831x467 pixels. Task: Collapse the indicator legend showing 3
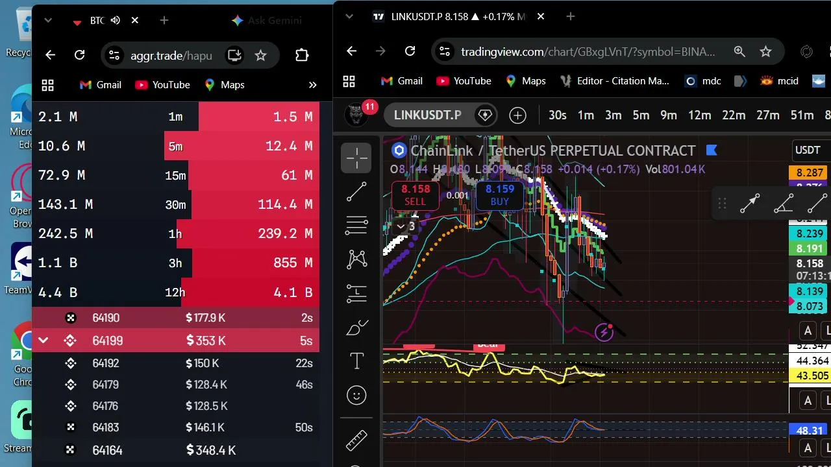coord(405,226)
